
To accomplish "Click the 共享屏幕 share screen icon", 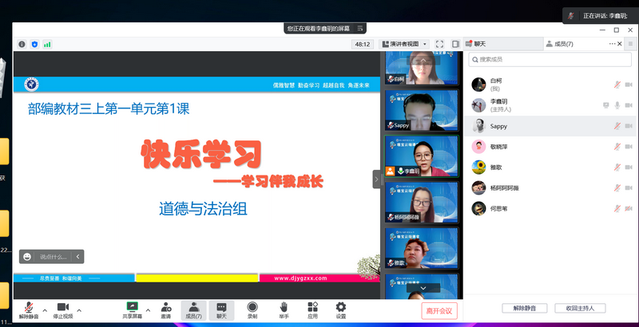I will [x=133, y=306].
